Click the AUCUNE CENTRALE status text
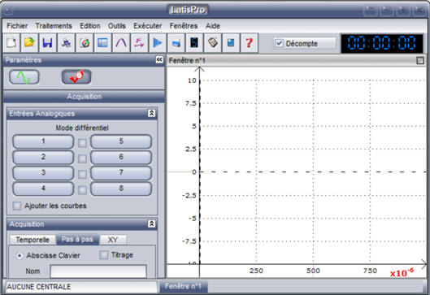This screenshot has height=295, width=430. click(x=39, y=287)
